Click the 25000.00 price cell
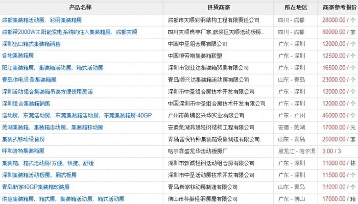The image size is (358, 204). [x=339, y=139]
